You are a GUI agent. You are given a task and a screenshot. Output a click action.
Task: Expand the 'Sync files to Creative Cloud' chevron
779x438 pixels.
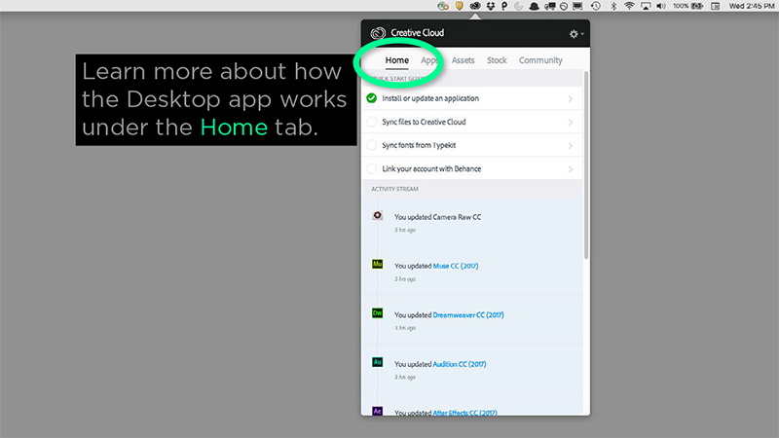point(571,123)
